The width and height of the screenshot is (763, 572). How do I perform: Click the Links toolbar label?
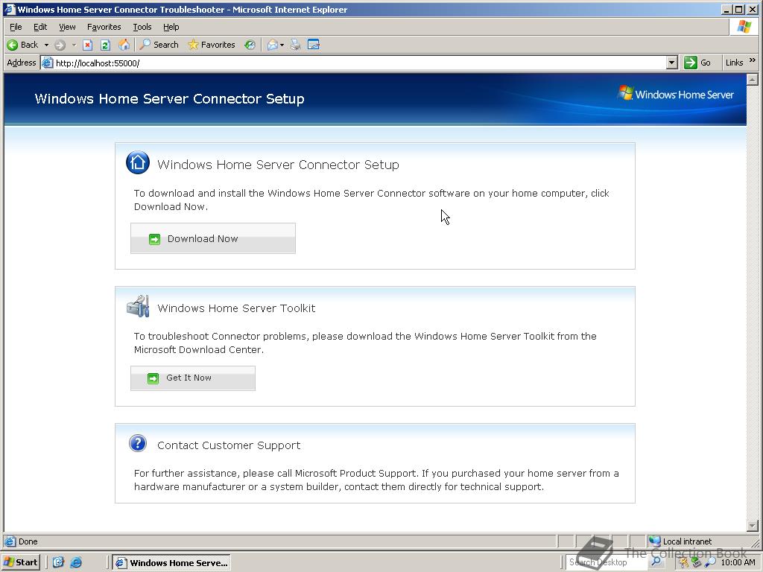pyautogui.click(x=734, y=63)
